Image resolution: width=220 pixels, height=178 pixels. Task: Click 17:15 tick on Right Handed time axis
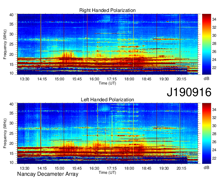(x=112, y=79)
